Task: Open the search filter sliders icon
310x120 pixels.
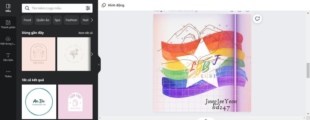Action: pyautogui.click(x=88, y=8)
